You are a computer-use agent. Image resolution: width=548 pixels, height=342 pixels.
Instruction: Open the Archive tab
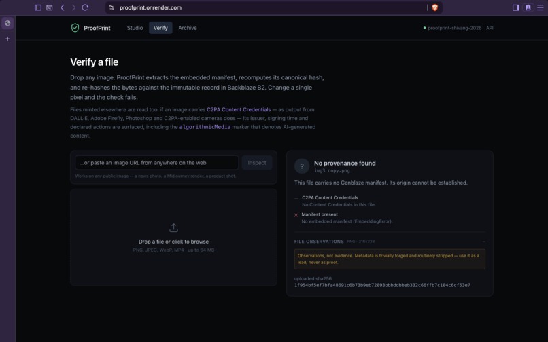[188, 28]
